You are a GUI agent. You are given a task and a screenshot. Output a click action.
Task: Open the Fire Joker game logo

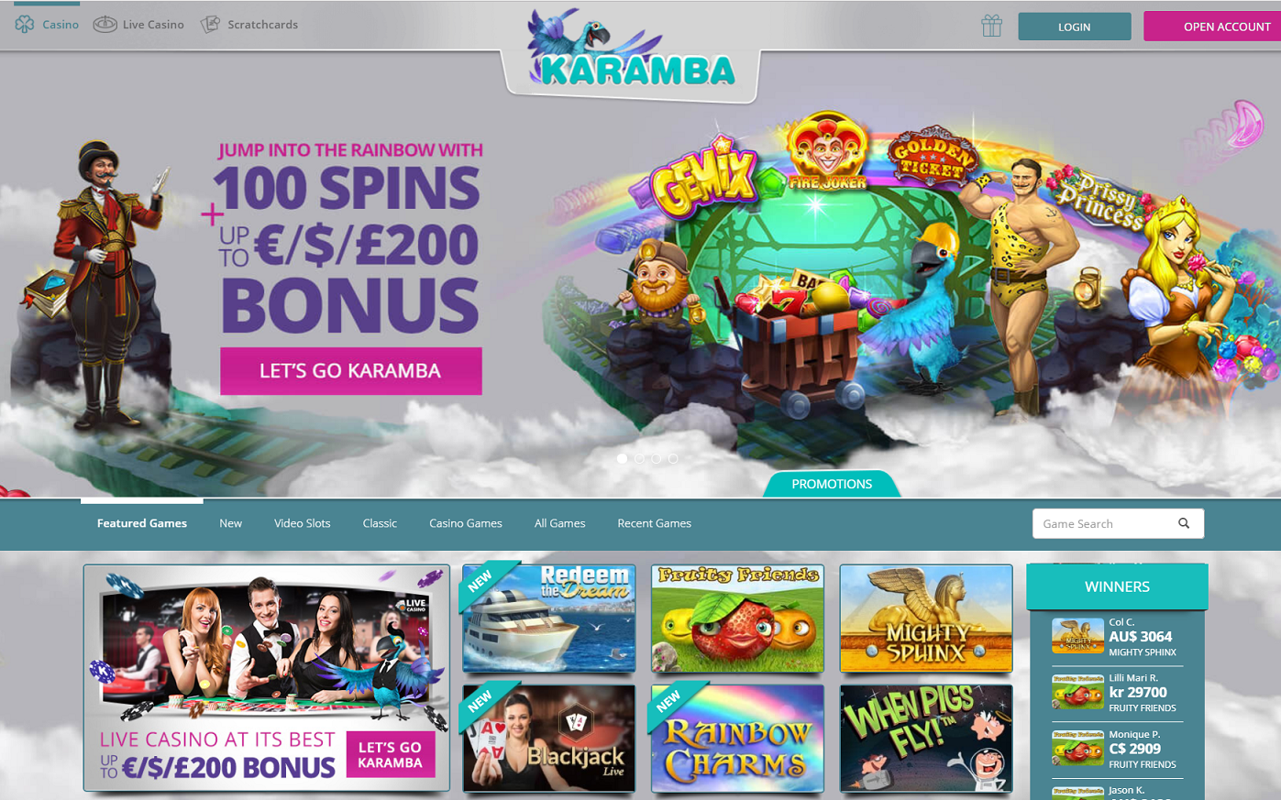[x=827, y=152]
